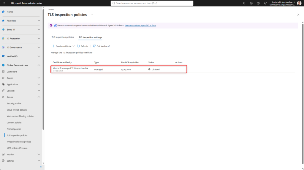This screenshot has height=170, width=304.
Task: Click the Search resources input box
Action: [152, 3]
